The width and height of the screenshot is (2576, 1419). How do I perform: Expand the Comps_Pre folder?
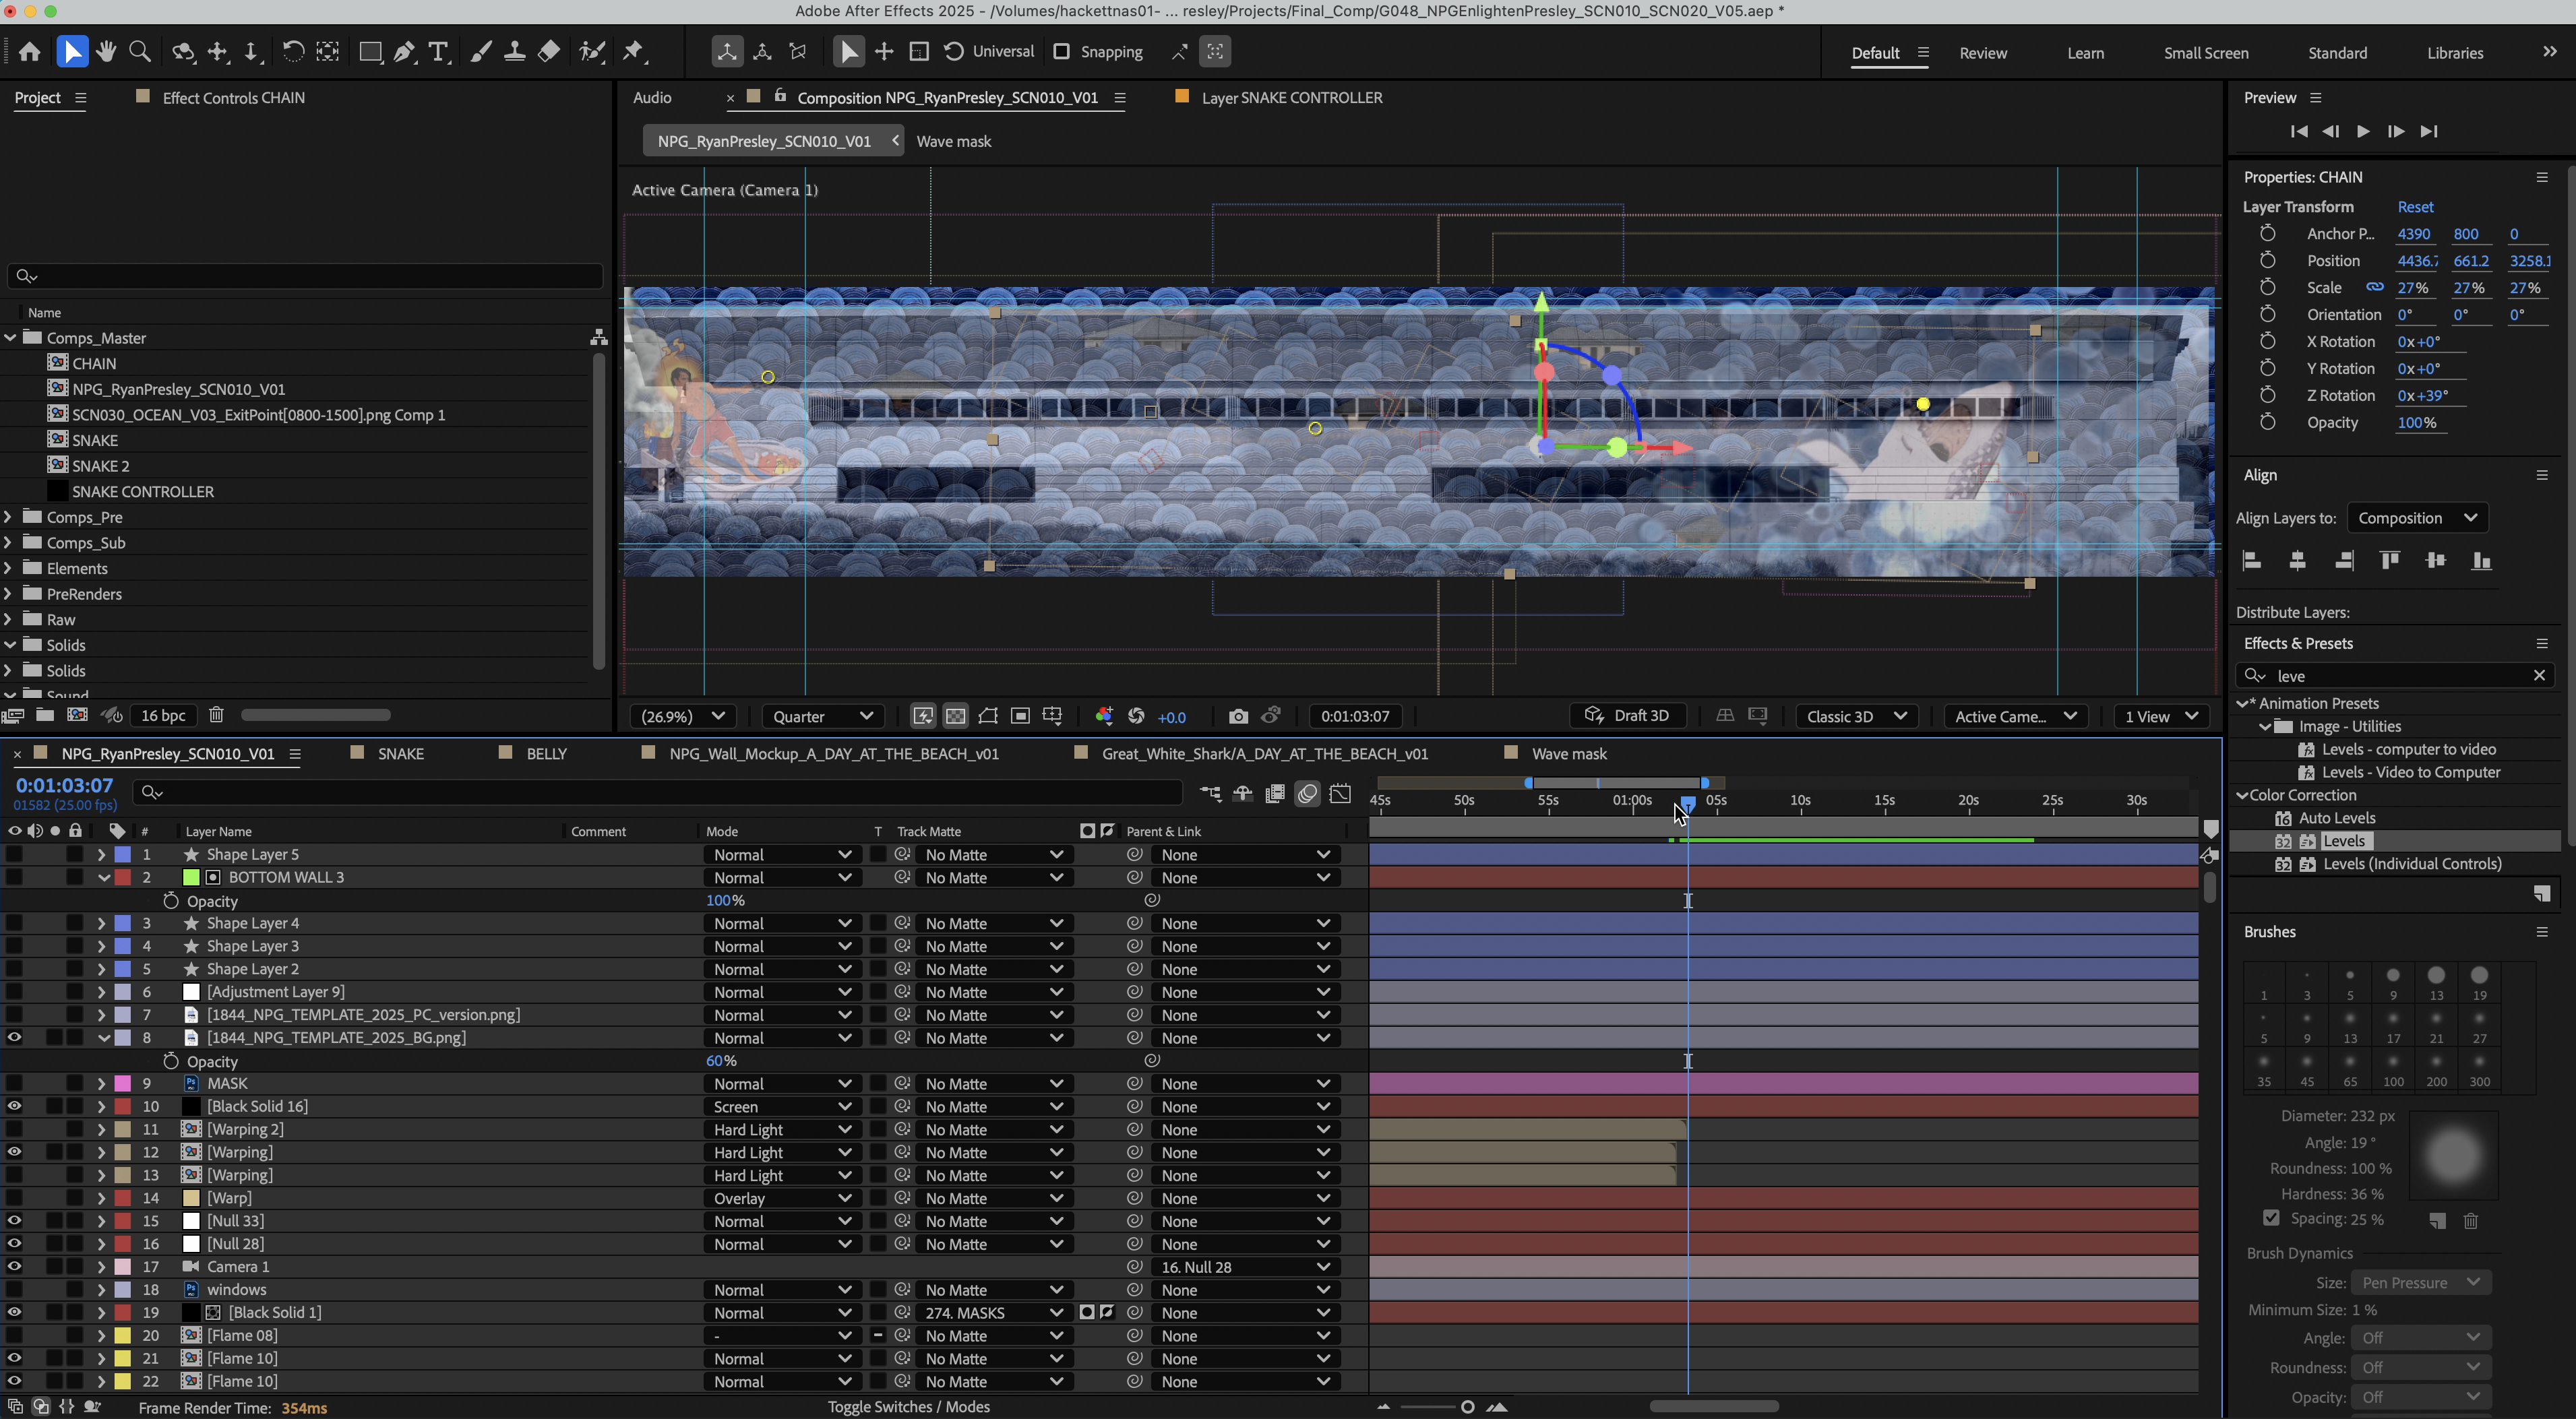9,517
